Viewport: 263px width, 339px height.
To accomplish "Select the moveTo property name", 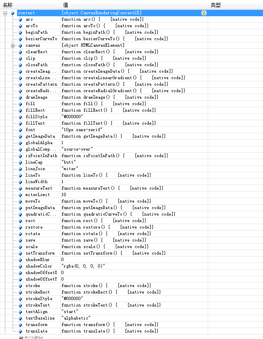I will [33, 201].
